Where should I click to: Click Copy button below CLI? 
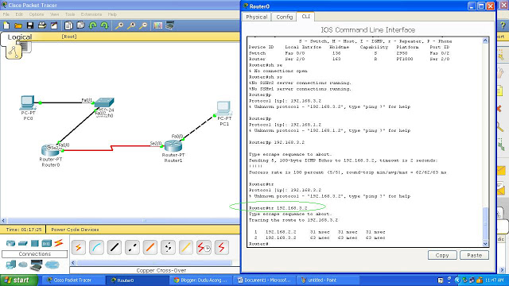(x=442, y=255)
